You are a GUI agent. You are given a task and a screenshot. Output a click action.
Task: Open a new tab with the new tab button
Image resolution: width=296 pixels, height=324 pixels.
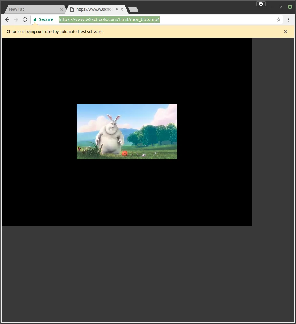(133, 9)
